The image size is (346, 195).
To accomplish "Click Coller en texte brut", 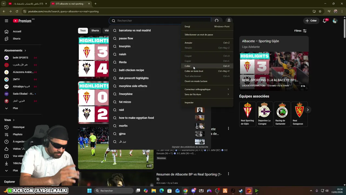I will pos(207,71).
